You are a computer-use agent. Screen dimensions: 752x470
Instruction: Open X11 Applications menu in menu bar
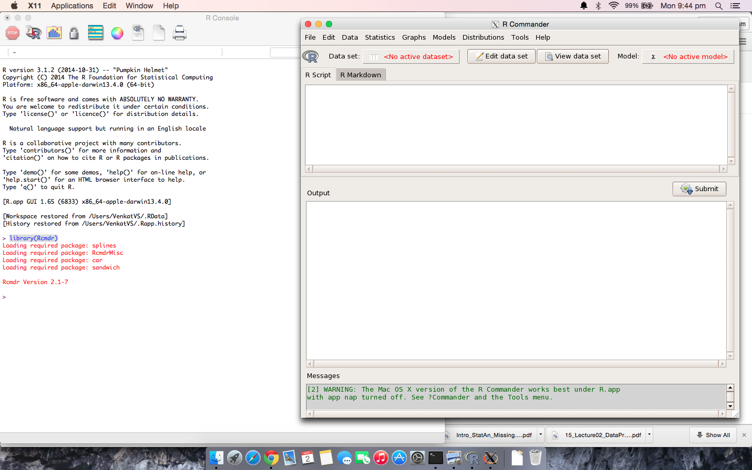click(72, 6)
